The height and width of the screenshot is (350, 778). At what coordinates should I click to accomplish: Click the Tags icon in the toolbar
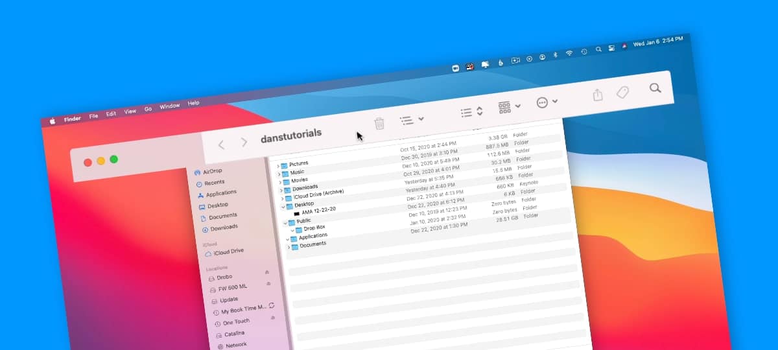pos(622,92)
